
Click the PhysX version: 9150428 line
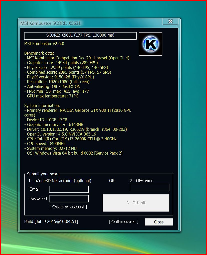[59, 77]
